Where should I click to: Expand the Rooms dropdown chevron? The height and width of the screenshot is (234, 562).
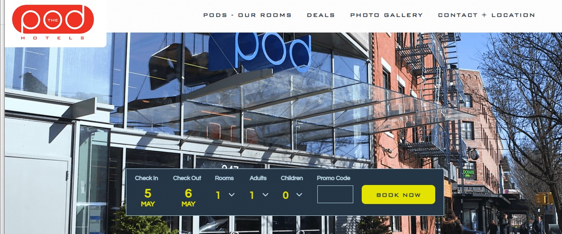[232, 195]
